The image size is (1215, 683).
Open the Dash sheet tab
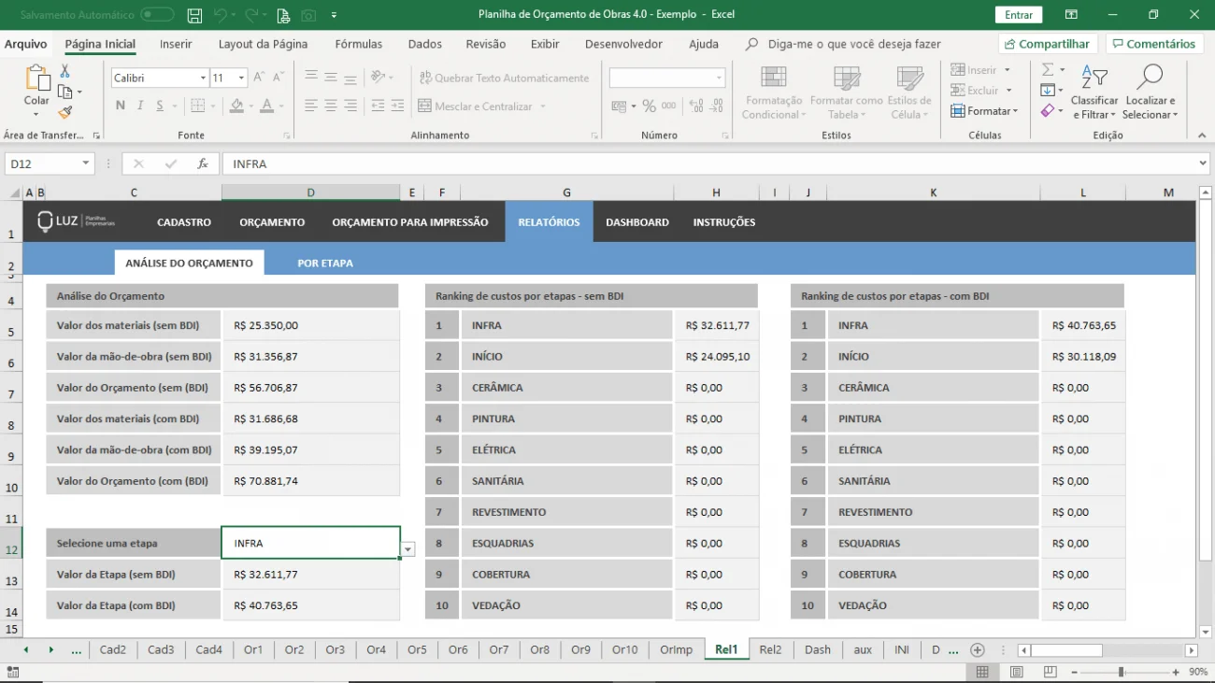click(818, 649)
